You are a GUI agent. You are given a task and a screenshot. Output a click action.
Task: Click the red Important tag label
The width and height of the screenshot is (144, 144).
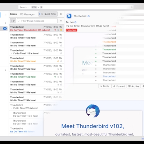pos(71,30)
